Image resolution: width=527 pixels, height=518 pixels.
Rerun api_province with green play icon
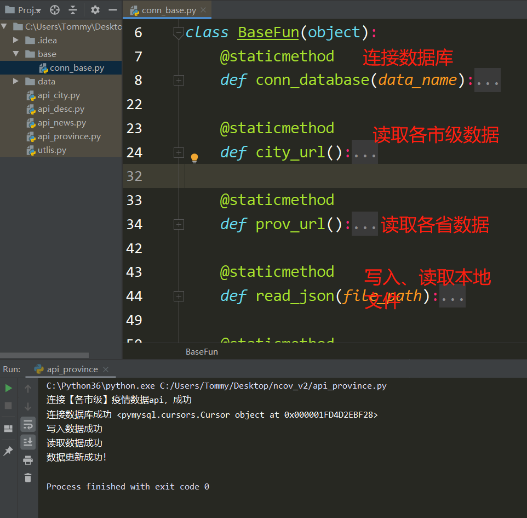[x=9, y=388]
